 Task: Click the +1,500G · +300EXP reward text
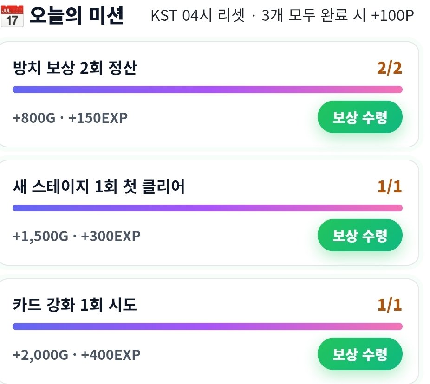click(x=77, y=236)
